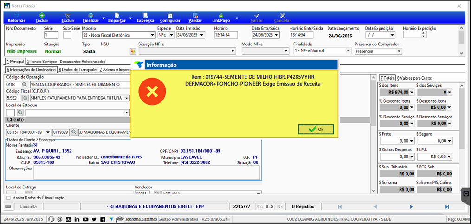Image resolution: width=471 pixels, height=224 pixels.
Task: Open the Data Entr/Saída date picker
Action: tap(277, 35)
